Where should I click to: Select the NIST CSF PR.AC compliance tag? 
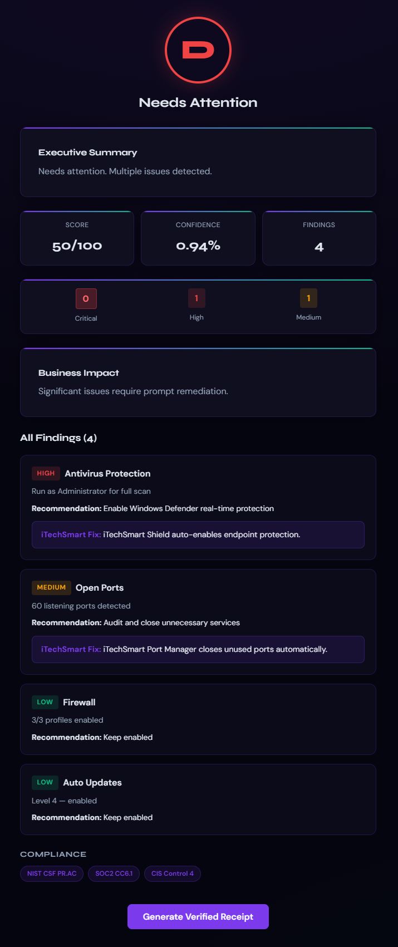pos(52,874)
